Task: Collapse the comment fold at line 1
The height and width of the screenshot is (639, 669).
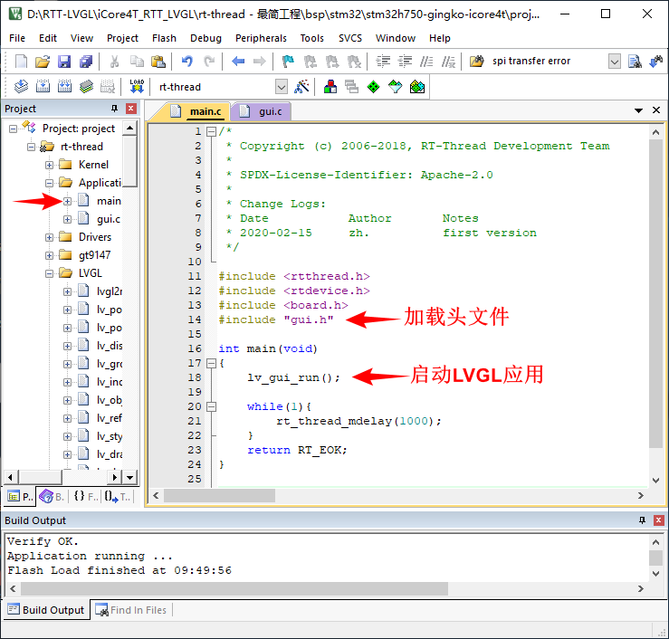Action: 211,131
